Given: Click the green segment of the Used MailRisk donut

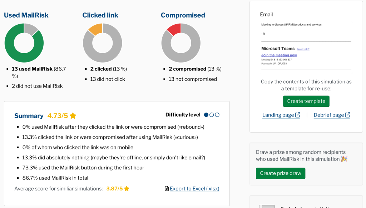Looking at the screenshot, I should coord(14,54).
